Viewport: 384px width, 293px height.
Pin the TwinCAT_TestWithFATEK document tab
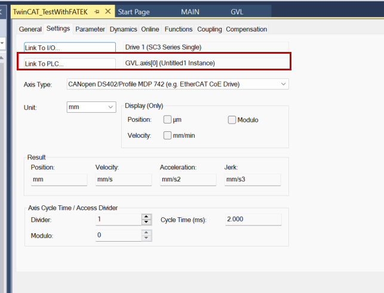click(97, 11)
